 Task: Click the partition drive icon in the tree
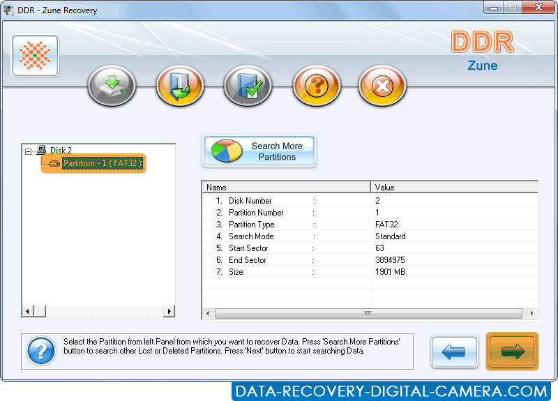click(x=54, y=163)
